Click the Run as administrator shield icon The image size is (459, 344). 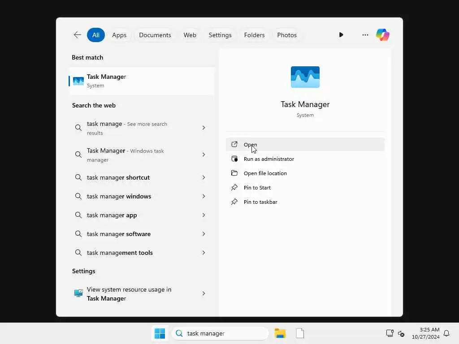pyautogui.click(x=234, y=159)
